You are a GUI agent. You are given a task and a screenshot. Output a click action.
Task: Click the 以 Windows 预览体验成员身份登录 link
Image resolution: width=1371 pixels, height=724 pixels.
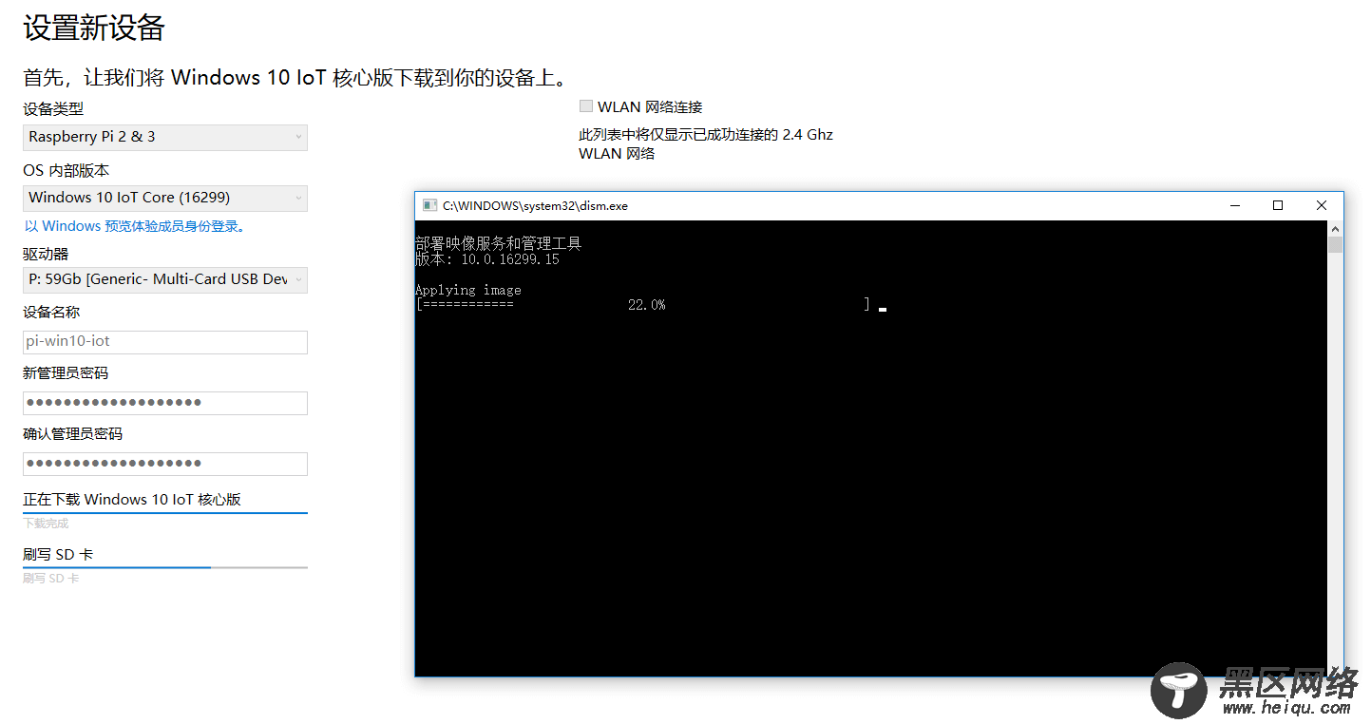136,226
